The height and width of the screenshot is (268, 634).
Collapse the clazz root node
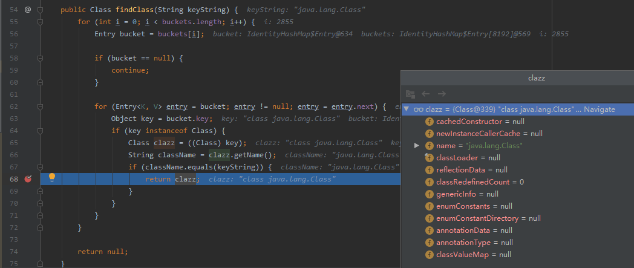coord(407,109)
